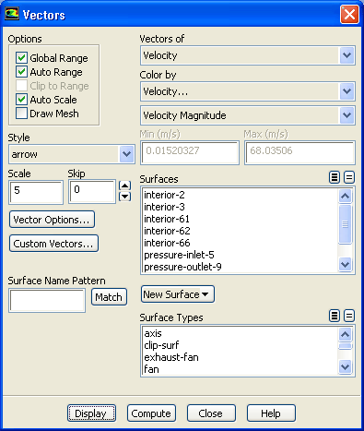This screenshot has height=431, width=364.
Task: Click the Surfaces list scroll down arrow
Action: pos(346,264)
